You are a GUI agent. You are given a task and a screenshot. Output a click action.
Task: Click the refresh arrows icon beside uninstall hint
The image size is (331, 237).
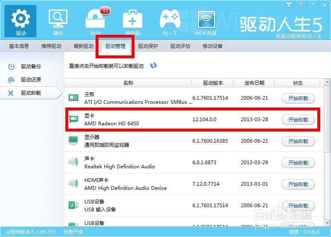[154, 66]
